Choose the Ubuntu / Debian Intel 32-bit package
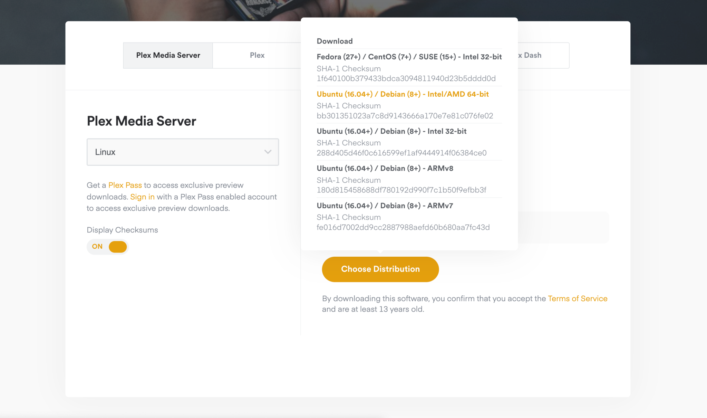 pyautogui.click(x=392, y=131)
